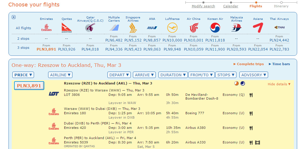Click the Thai Airways logo
The height and width of the screenshot is (149, 308).
pos(279,27)
